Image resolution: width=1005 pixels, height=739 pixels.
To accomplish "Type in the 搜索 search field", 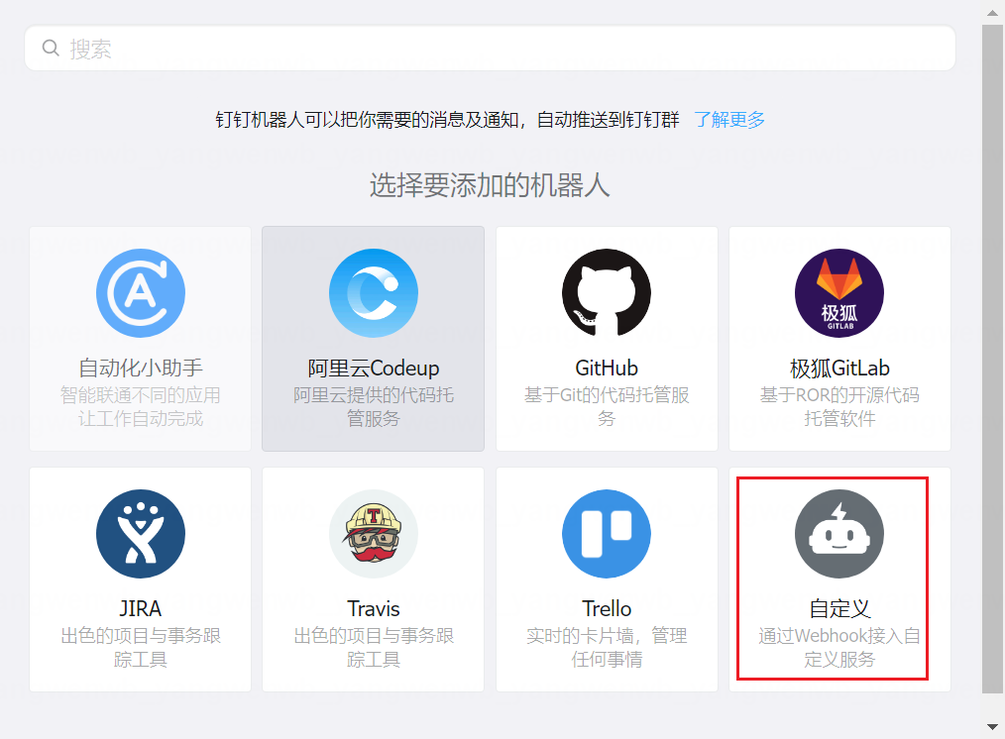I will tap(496, 49).
